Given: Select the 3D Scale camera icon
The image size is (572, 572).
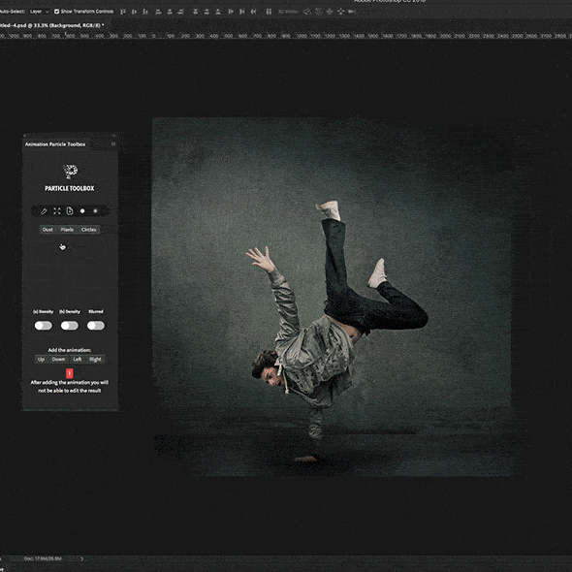Looking at the screenshot, I should (352, 12).
